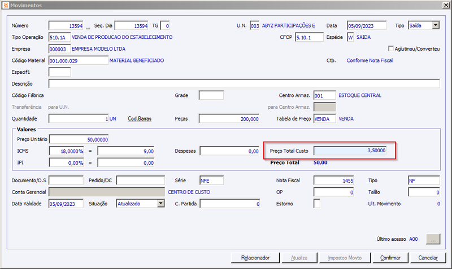This screenshot has width=452, height=269.
Task: Click the text EMPRESA MODELO LTDA
Action: (98, 49)
